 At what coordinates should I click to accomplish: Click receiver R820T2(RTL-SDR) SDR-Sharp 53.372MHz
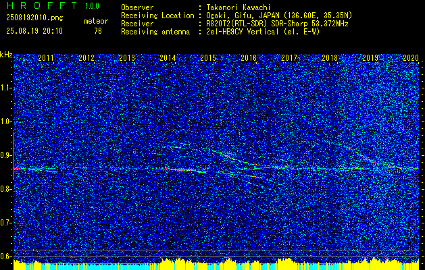point(277,24)
